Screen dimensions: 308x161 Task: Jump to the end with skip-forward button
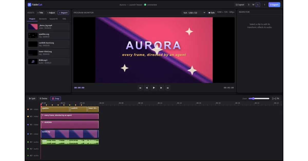point(168,88)
